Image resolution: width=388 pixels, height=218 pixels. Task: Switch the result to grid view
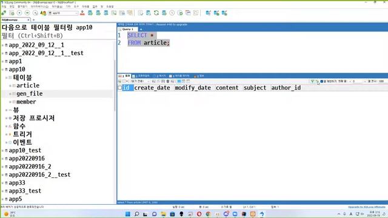click(179, 81)
